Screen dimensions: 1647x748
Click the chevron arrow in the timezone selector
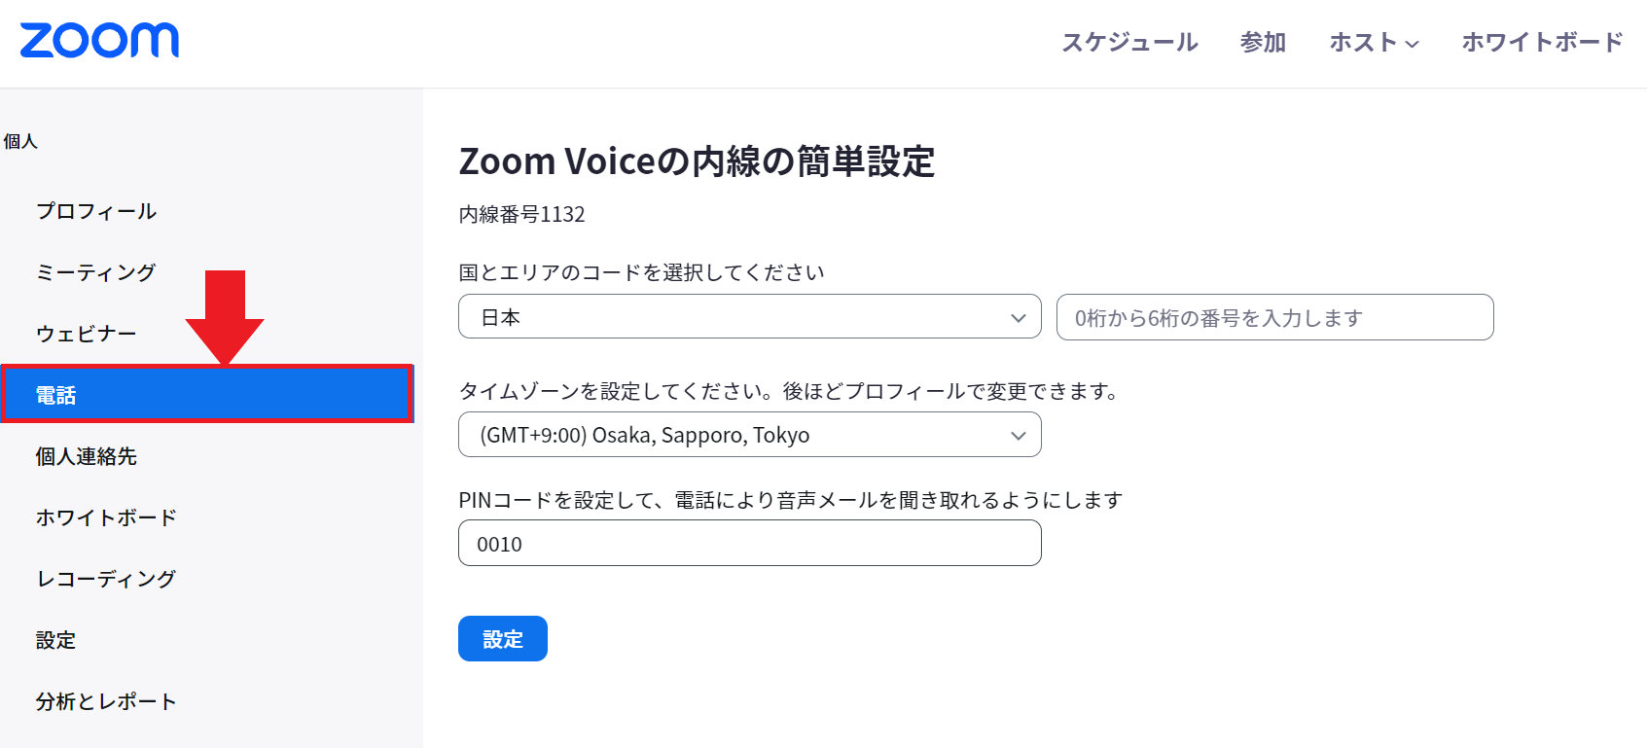click(x=1019, y=436)
